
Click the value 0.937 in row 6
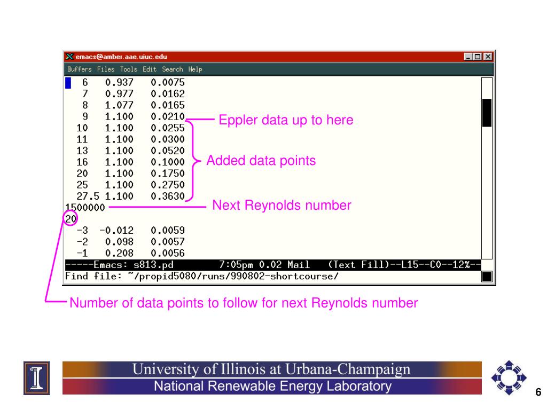pos(119,83)
